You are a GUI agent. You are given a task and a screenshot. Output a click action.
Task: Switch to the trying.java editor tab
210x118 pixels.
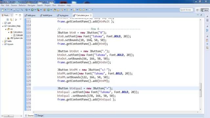tap(63, 15)
